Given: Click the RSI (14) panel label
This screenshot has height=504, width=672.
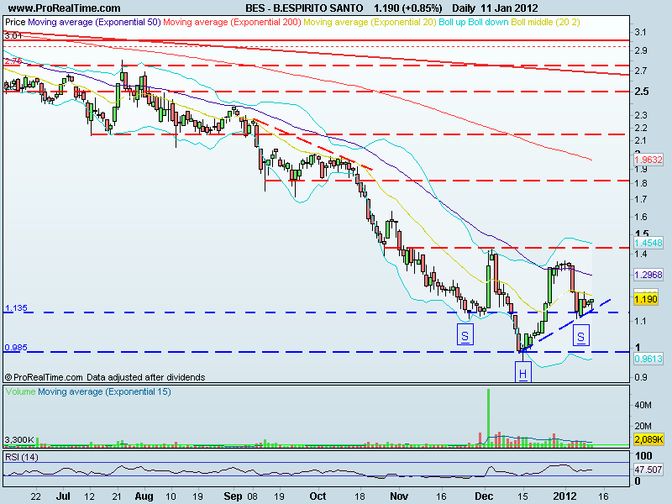Looking at the screenshot, I should [x=22, y=457].
